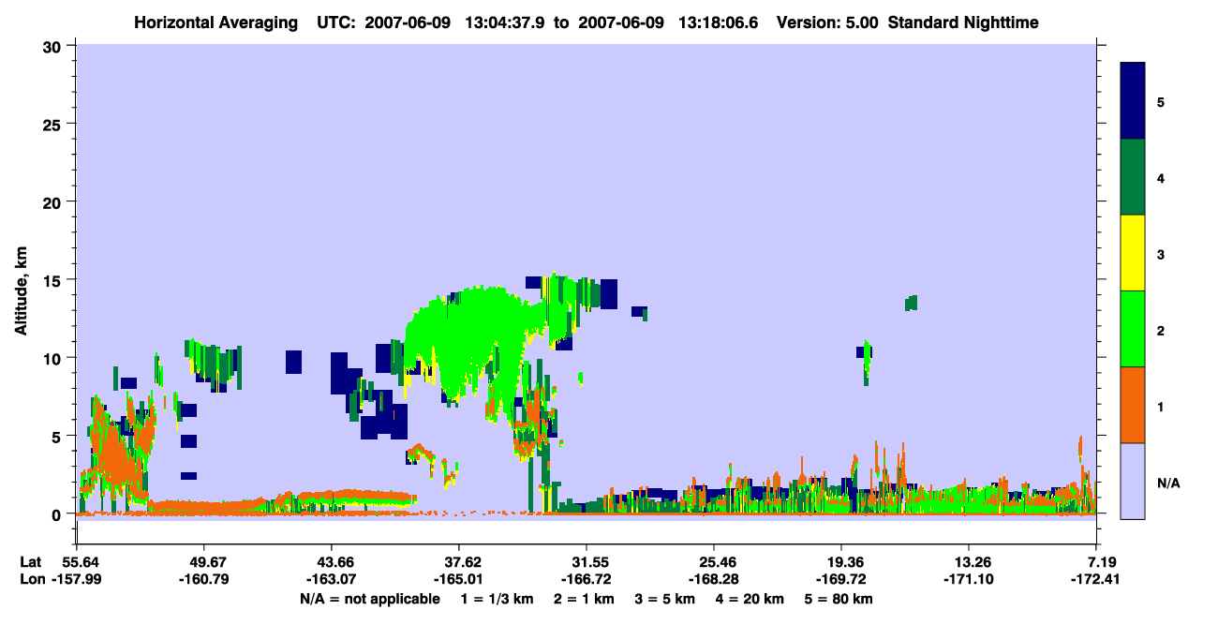Image resolution: width=1218 pixels, height=625 pixels.
Task: Click the lavender N/A colorbar segment
Action: point(1133,481)
